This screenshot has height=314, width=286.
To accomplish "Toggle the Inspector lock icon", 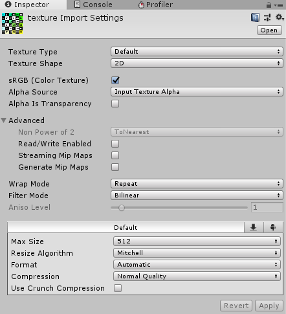I will [269, 5].
